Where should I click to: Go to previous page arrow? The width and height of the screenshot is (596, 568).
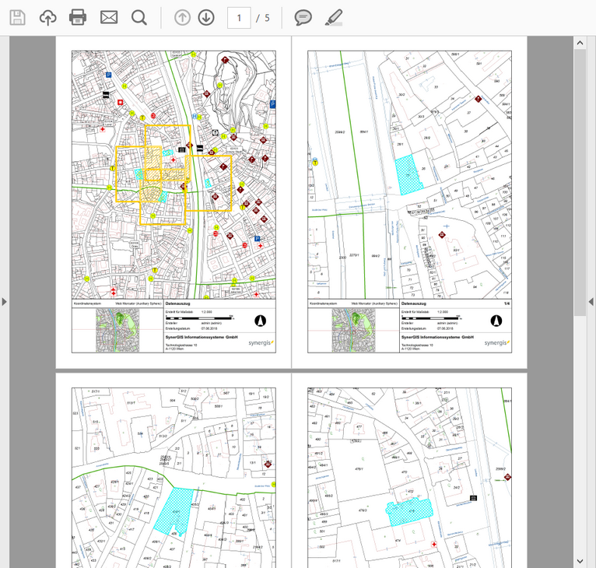pyautogui.click(x=182, y=17)
